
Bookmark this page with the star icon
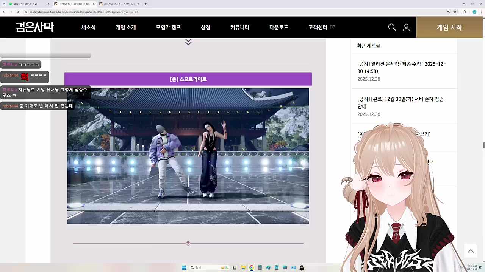(454, 12)
